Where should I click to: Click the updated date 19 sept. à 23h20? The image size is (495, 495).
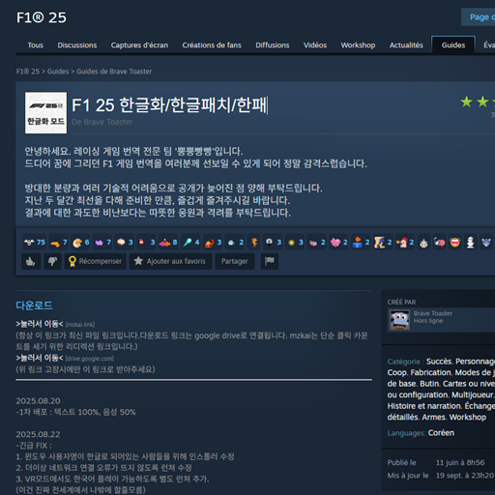tap(465, 476)
